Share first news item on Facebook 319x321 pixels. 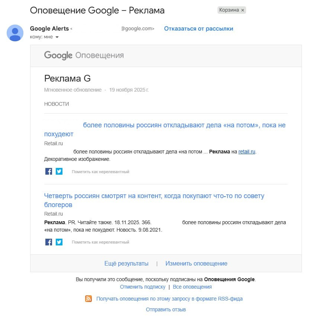48,171
